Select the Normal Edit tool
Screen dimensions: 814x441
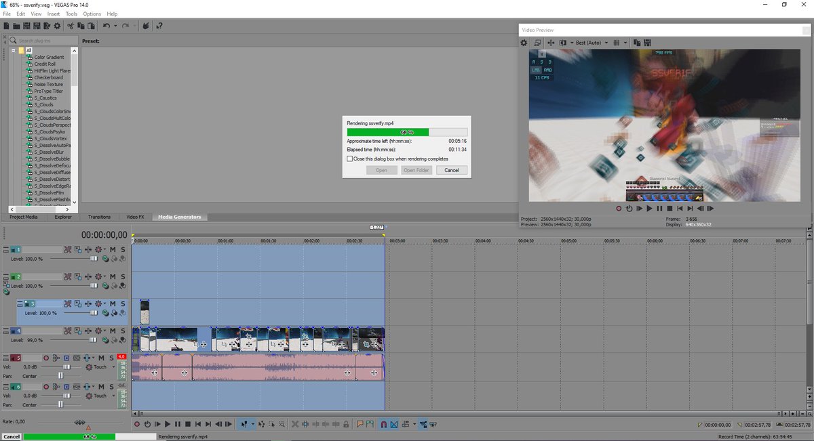coord(244,424)
